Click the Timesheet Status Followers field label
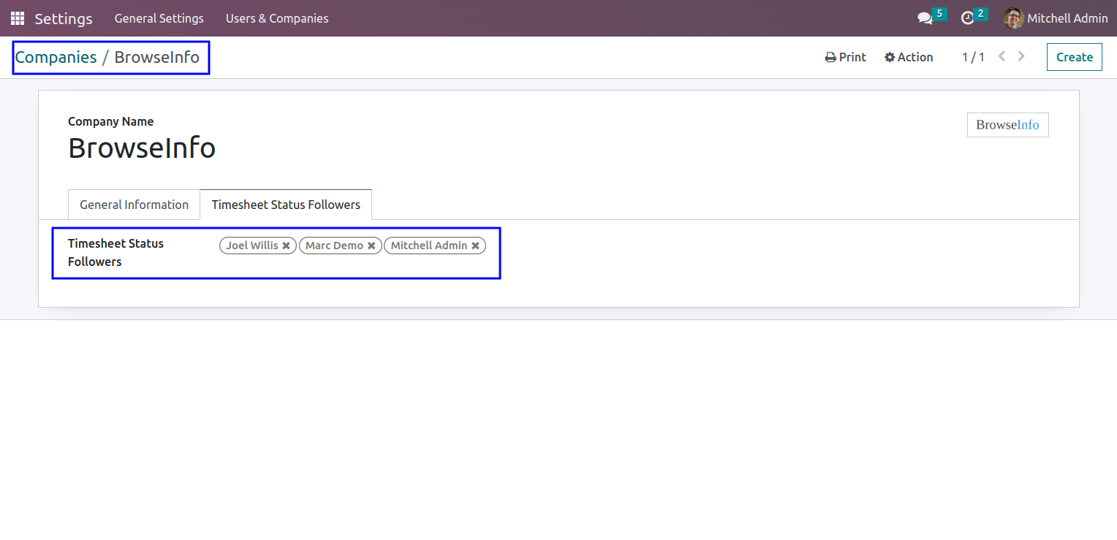 coord(116,252)
